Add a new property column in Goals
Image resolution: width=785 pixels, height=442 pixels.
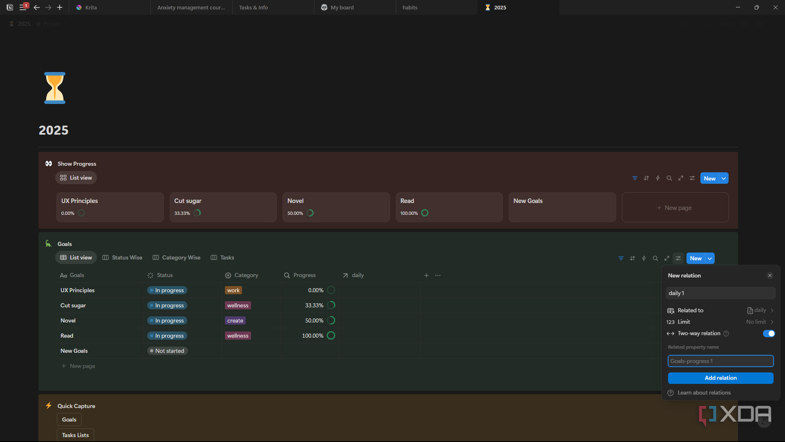[x=426, y=275]
